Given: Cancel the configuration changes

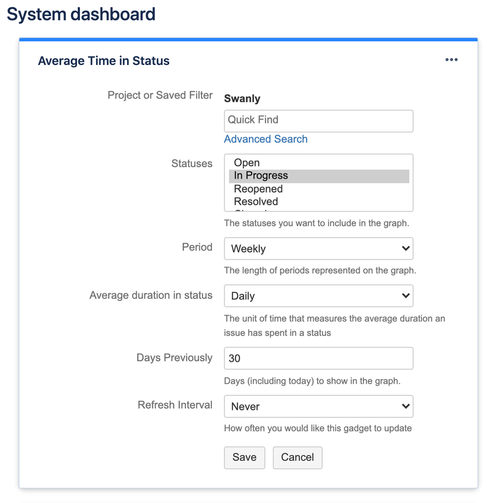Looking at the screenshot, I should [297, 458].
